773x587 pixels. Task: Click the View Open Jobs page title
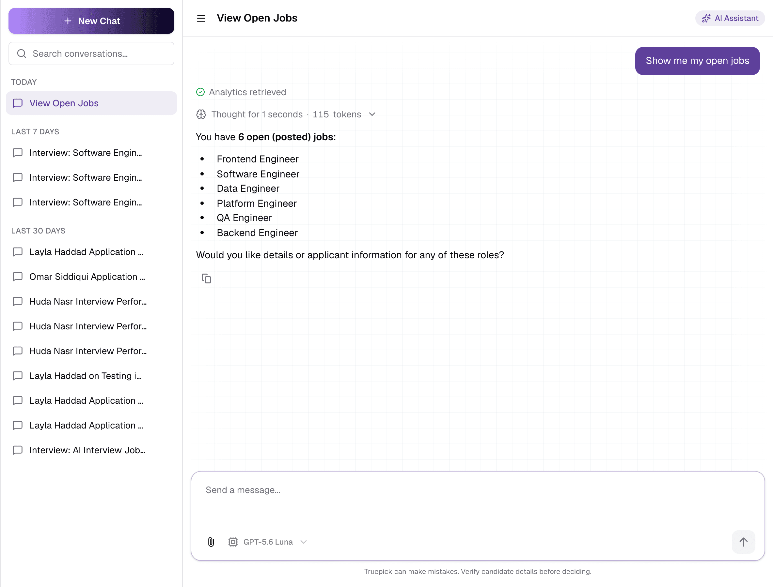tap(257, 18)
